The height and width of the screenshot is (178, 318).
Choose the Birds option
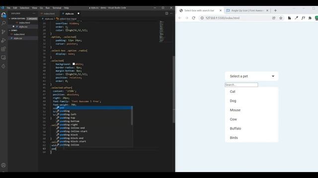[251, 137]
